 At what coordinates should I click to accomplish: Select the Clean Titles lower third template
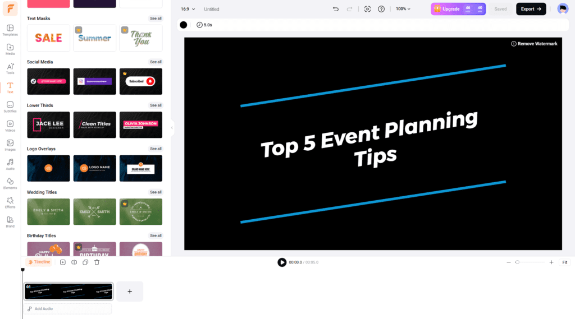click(94, 125)
